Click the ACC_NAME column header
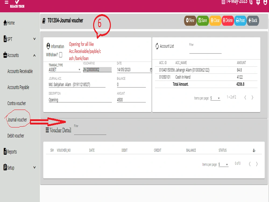269x202 pixels. (x=181, y=63)
